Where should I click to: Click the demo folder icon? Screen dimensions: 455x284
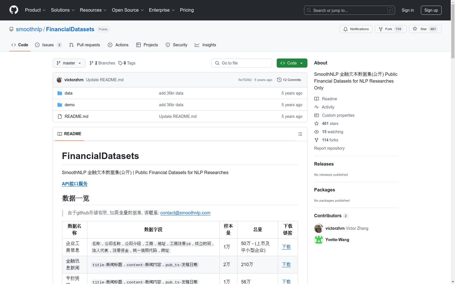60,105
